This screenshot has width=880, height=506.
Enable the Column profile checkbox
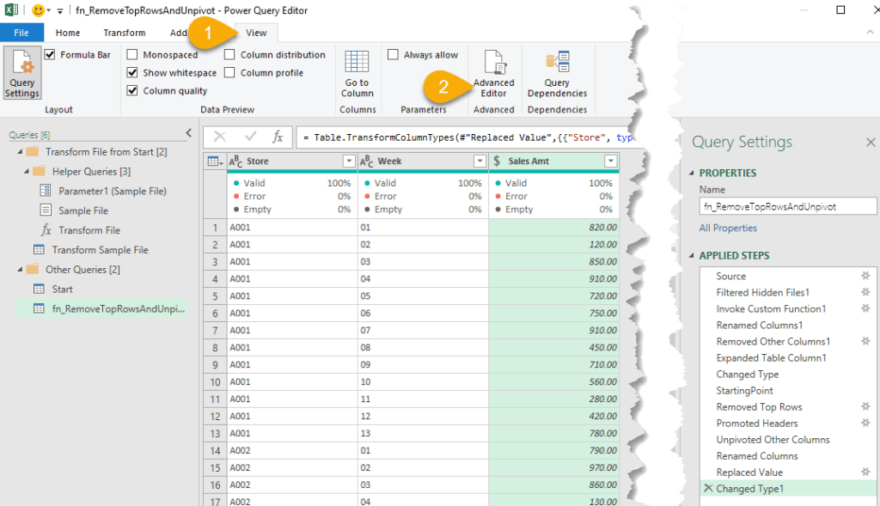230,73
